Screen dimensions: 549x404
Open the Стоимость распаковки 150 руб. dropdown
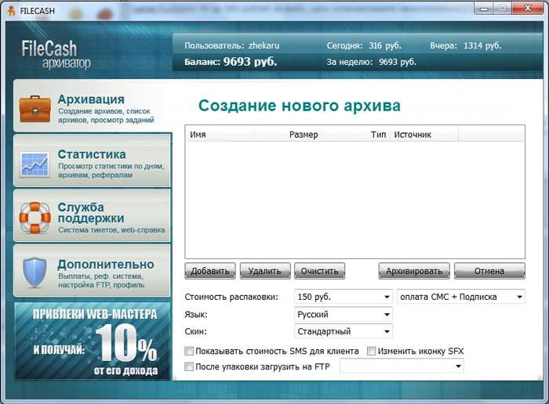[343, 298]
